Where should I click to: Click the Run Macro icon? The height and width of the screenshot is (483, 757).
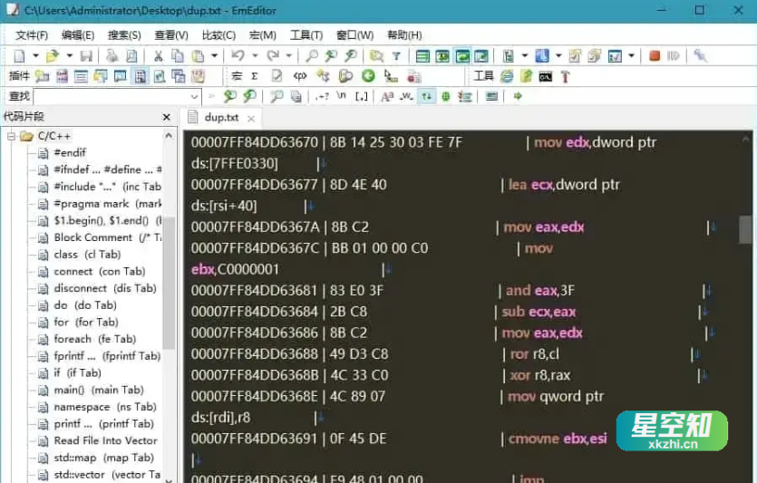(x=674, y=56)
